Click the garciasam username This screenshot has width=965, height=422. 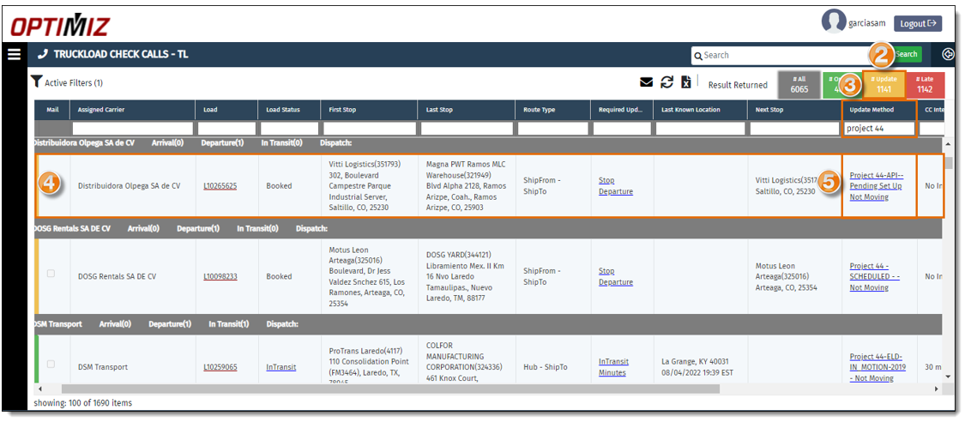tap(867, 23)
